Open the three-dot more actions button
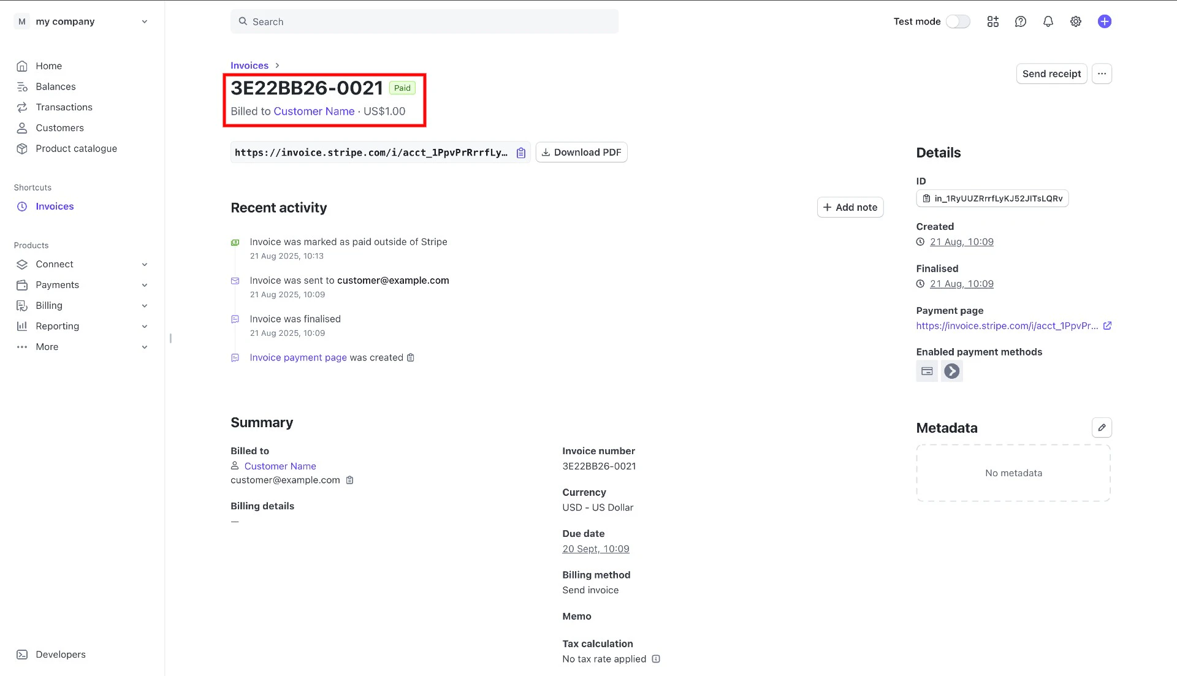Viewport: 1177px width, 676px height. (1101, 74)
